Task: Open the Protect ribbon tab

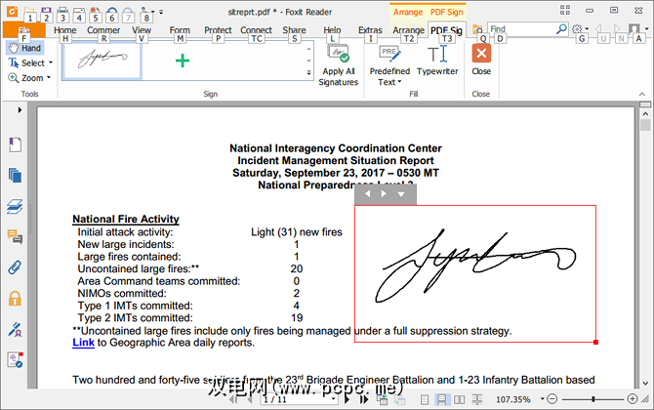Action: click(x=218, y=30)
